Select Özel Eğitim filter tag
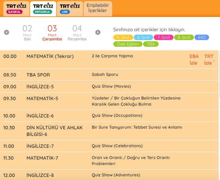 pos(128,44)
